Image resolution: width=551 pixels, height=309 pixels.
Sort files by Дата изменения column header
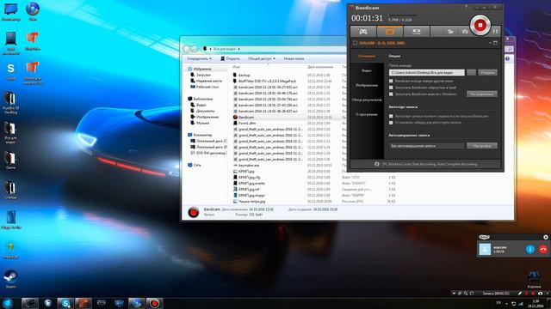[x=320, y=67]
